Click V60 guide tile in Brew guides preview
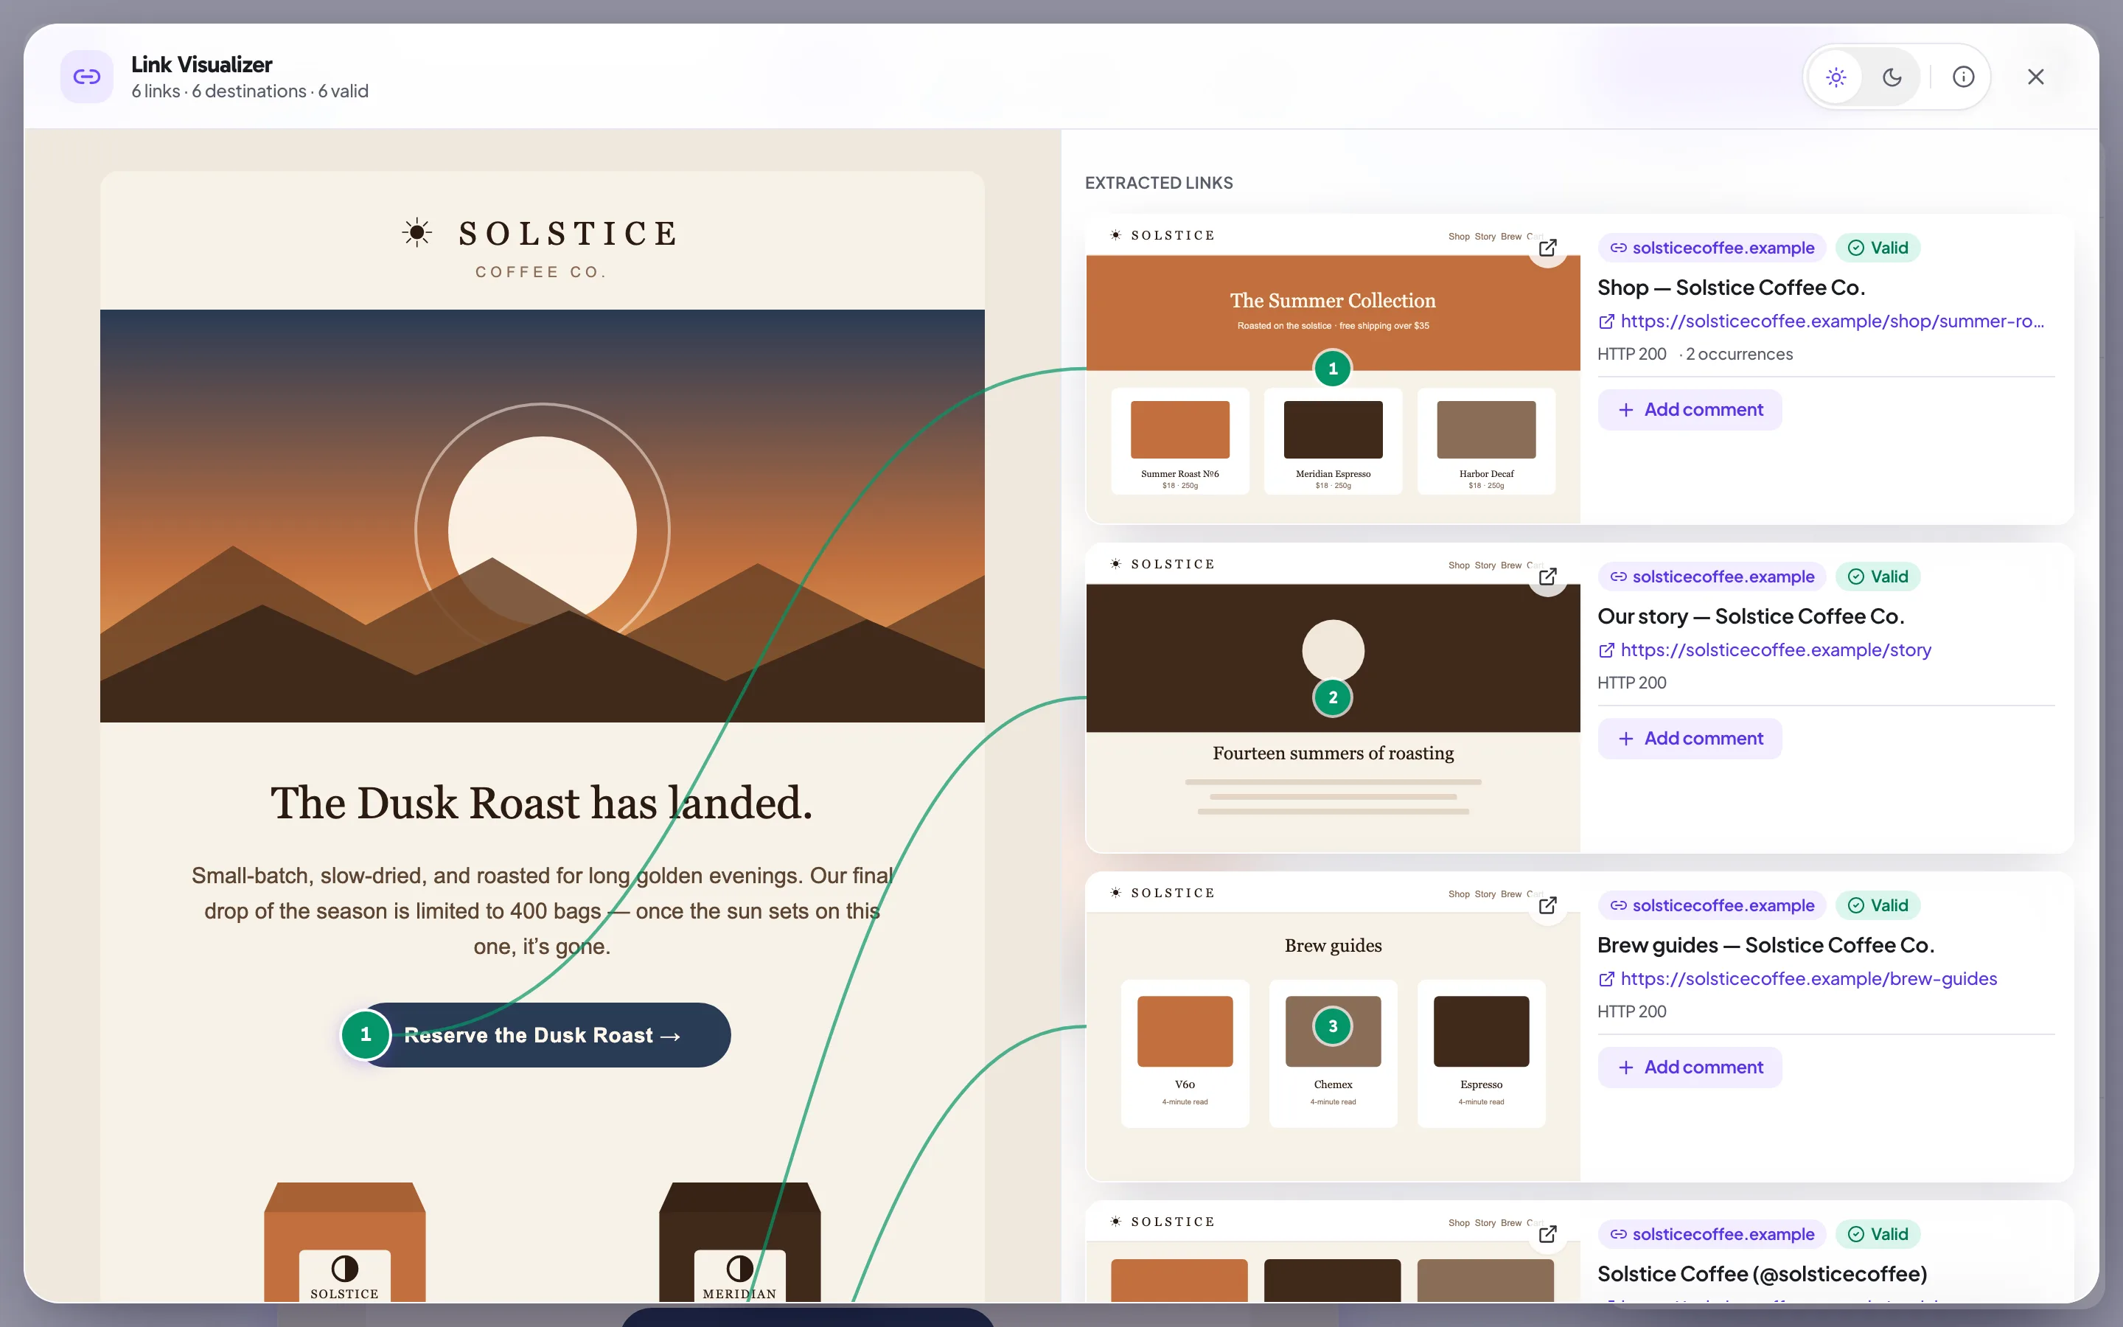Viewport: 2123px width, 1327px height. [1185, 1053]
